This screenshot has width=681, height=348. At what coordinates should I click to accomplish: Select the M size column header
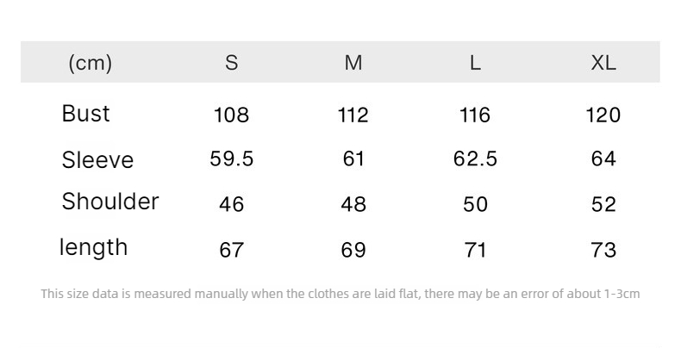tap(353, 63)
